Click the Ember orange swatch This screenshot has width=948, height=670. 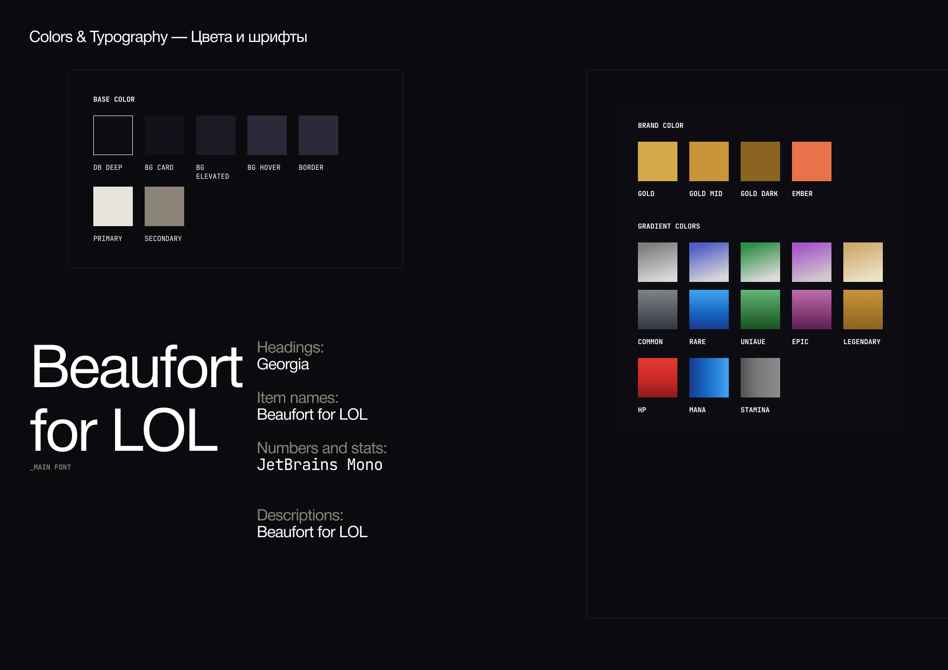(811, 161)
